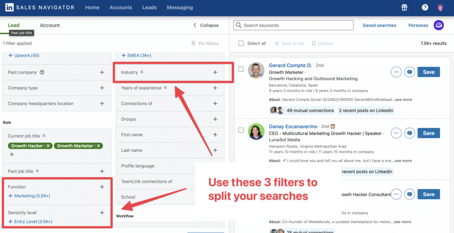Open the Accounts nav item
The width and height of the screenshot is (454, 233).
point(121,8)
